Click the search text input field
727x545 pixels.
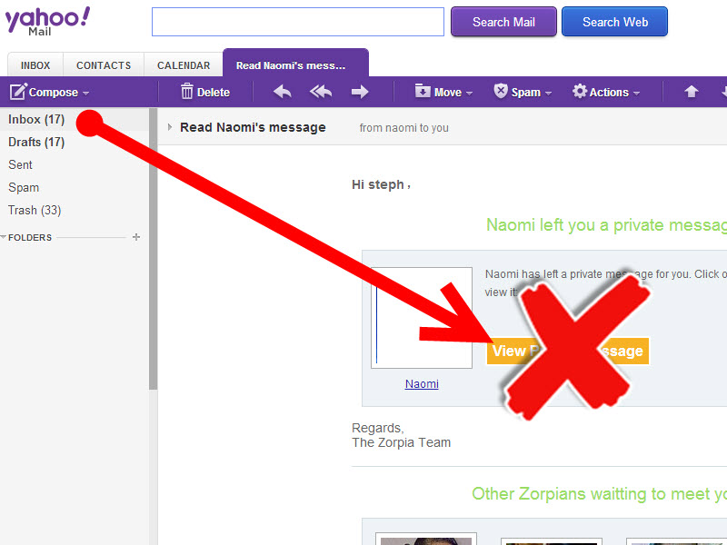pyautogui.click(x=298, y=22)
